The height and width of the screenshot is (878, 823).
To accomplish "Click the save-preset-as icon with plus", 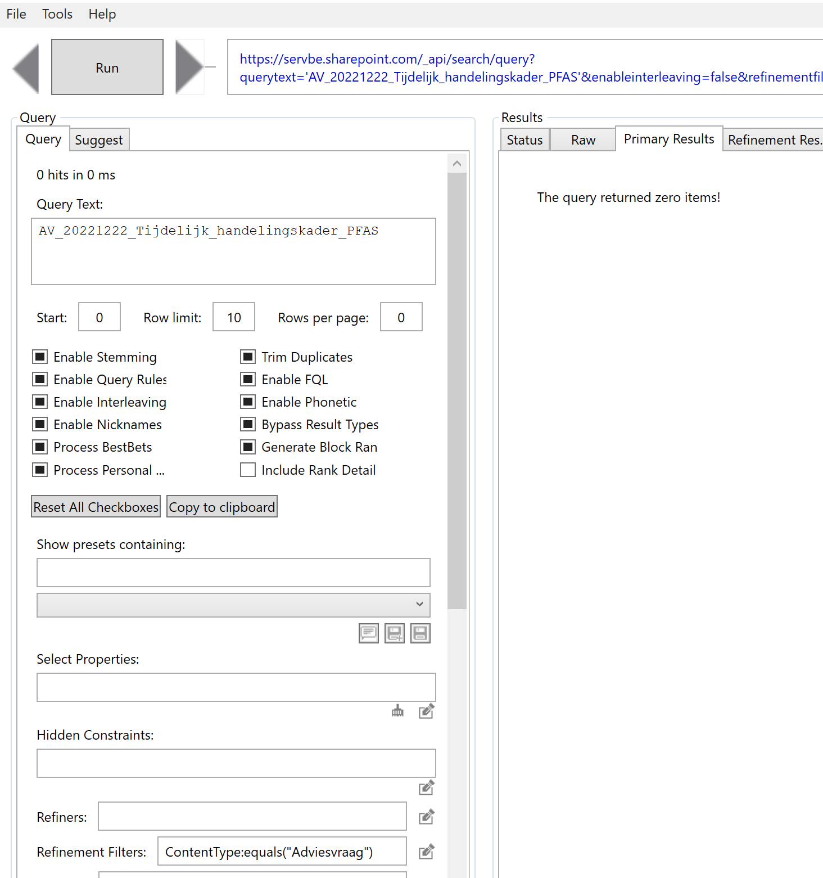I will click(x=395, y=633).
